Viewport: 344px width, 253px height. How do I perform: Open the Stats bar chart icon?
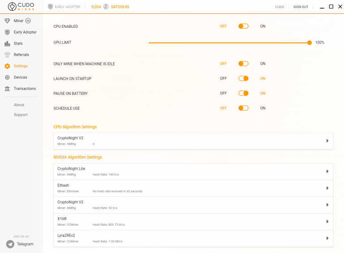[7, 43]
